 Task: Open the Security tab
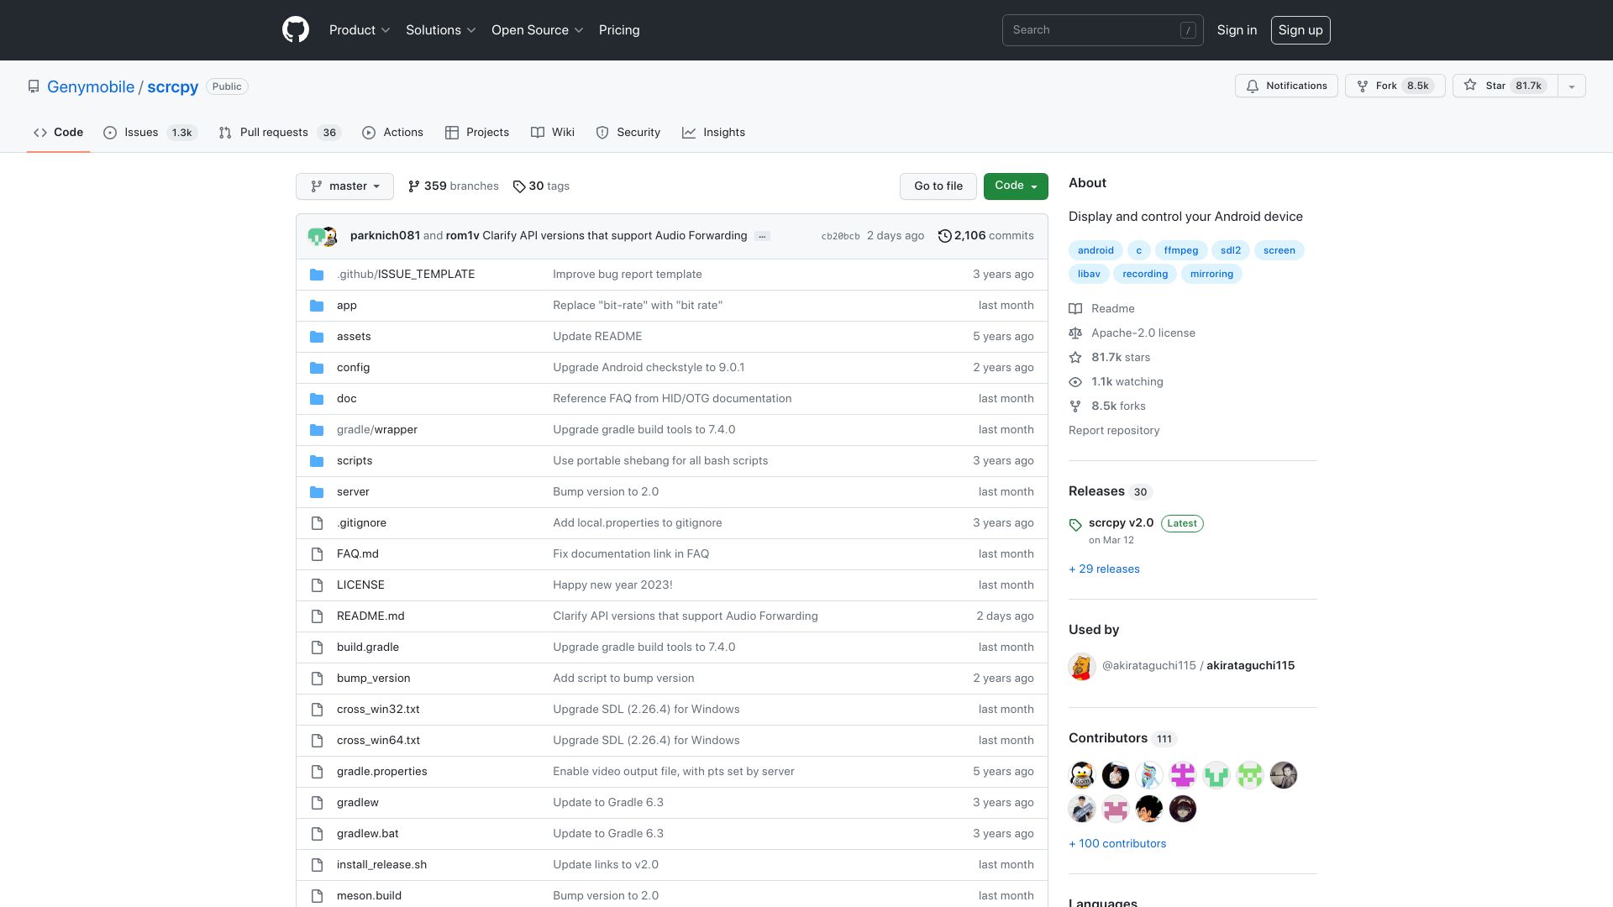pyautogui.click(x=628, y=133)
